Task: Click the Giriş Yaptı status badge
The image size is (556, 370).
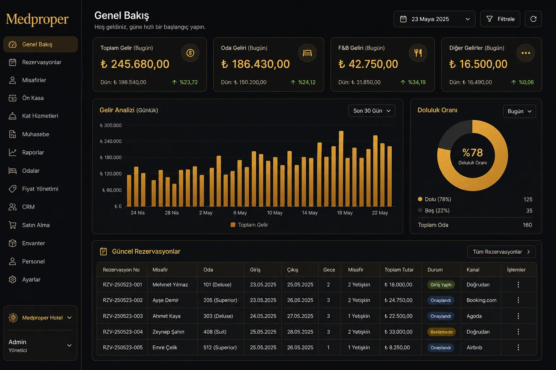Action: 441,285
